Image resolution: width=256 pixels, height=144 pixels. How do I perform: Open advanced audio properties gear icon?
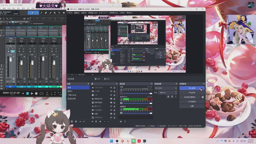[x=121, y=122]
